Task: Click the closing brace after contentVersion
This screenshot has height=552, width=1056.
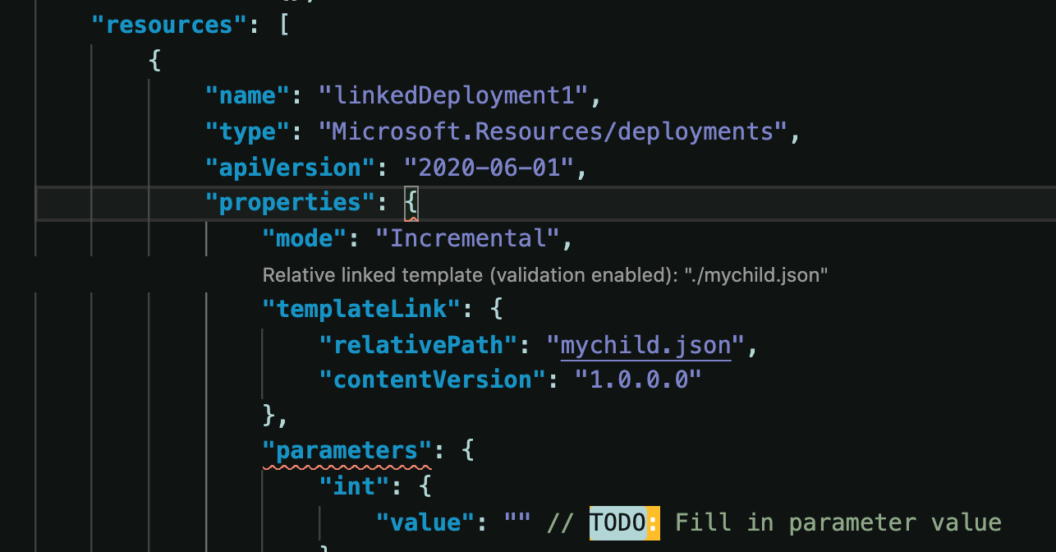Action: click(267, 415)
